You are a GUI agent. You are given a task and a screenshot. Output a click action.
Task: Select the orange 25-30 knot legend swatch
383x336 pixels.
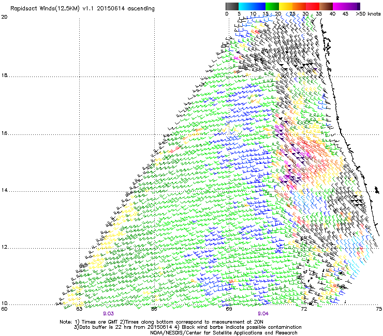[299, 6]
